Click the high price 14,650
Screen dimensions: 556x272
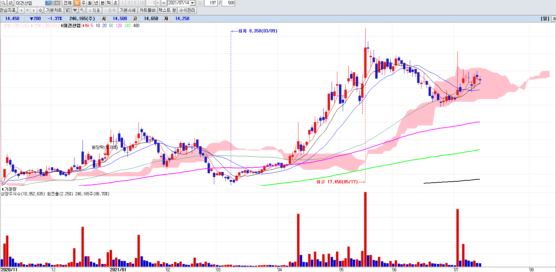[151, 19]
